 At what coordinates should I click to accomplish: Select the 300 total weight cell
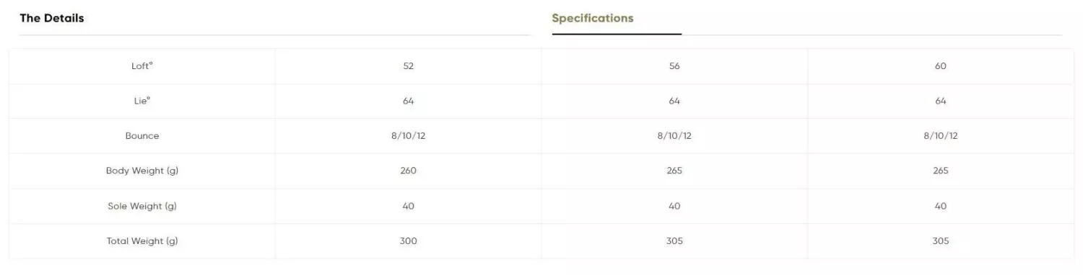[x=409, y=241]
